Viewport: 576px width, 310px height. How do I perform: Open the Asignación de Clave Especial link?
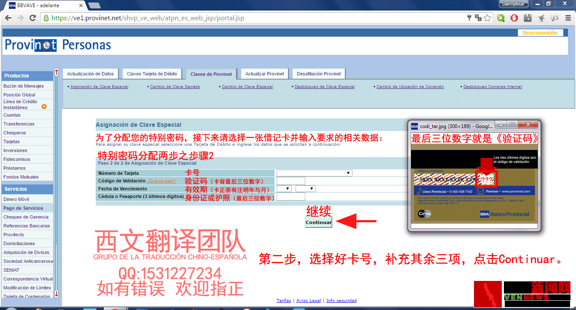pyautogui.click(x=99, y=87)
